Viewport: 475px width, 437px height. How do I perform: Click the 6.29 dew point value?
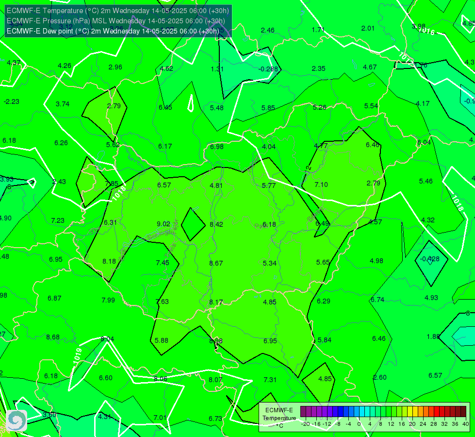324,301
